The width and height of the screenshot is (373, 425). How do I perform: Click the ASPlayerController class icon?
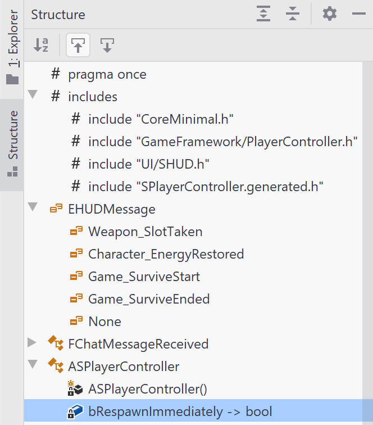(x=56, y=367)
